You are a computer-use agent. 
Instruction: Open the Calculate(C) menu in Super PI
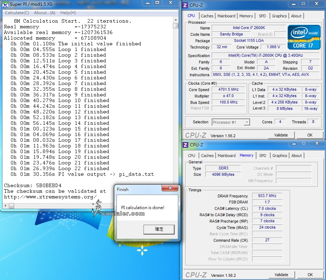pos(17,13)
